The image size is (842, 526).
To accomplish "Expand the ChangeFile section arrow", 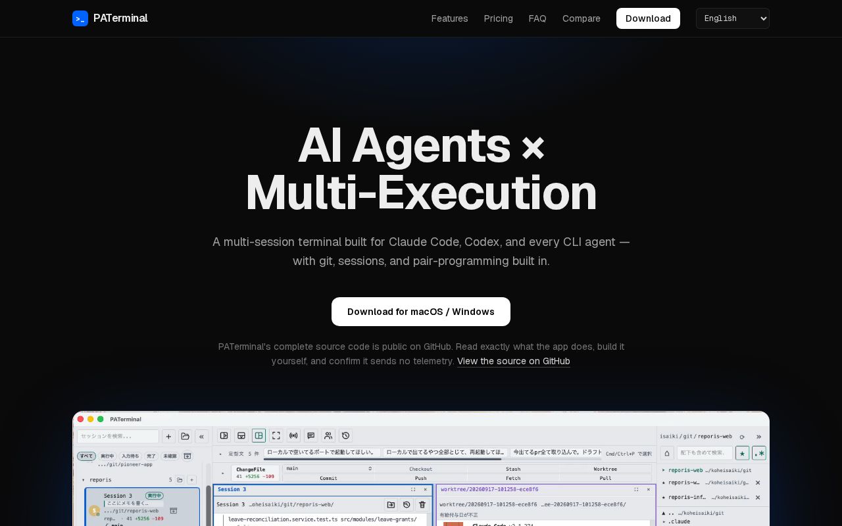I will [222, 473].
